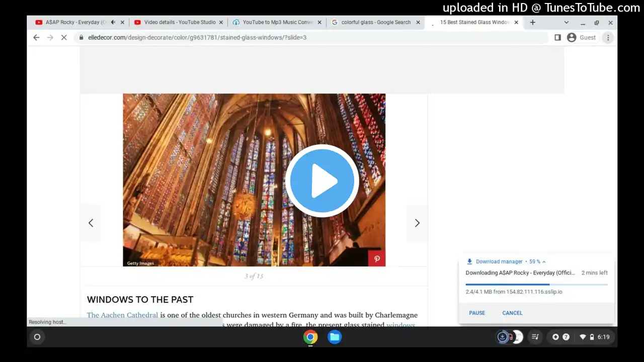
Task: Switch to Video details - YouTube Studio tab
Action: point(180,22)
